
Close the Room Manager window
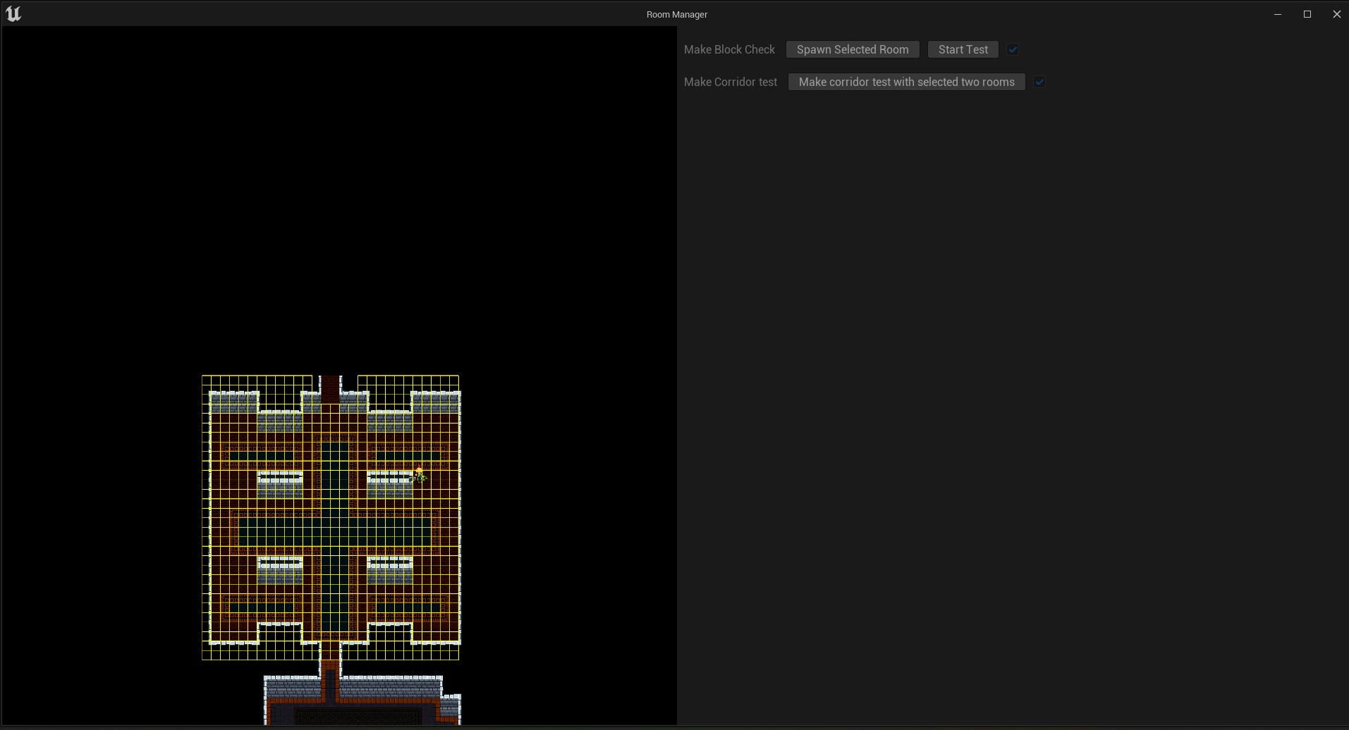[x=1336, y=14]
